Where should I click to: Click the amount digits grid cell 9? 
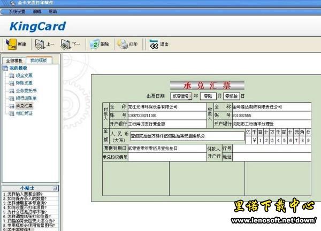pyautogui.click(x=308, y=141)
